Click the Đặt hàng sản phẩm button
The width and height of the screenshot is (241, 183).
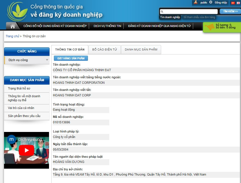[x=71, y=58]
